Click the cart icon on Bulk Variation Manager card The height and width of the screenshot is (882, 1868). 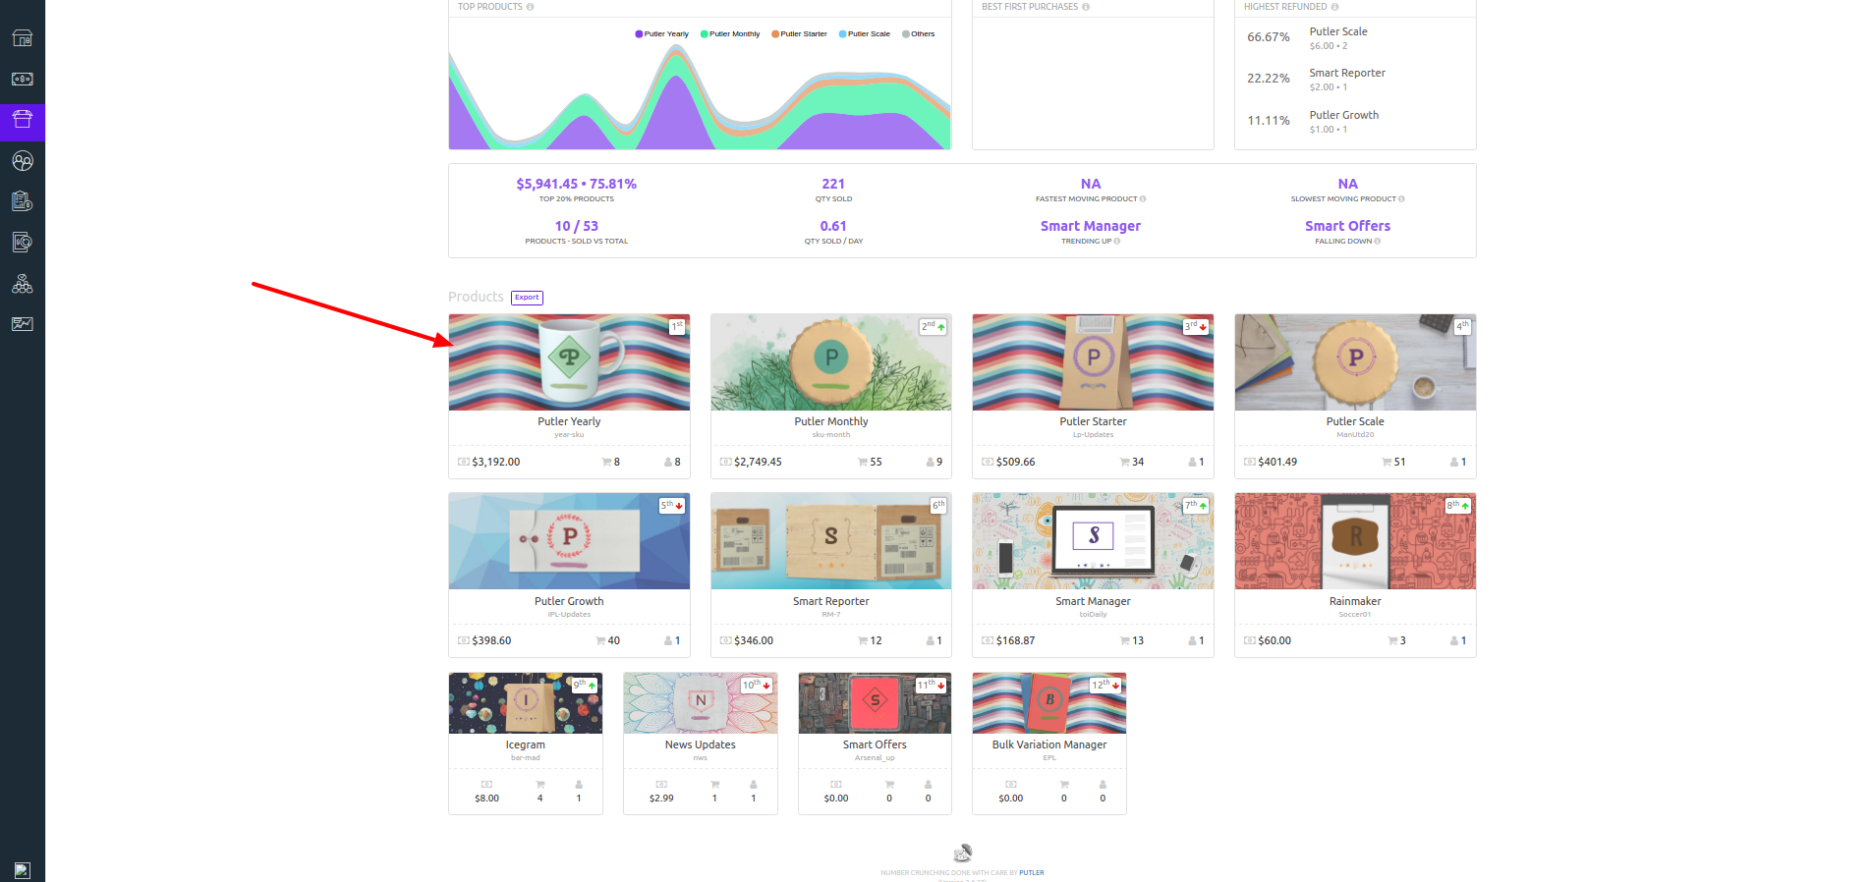point(1064,785)
